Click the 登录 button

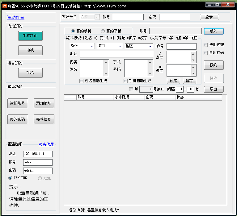(209, 17)
